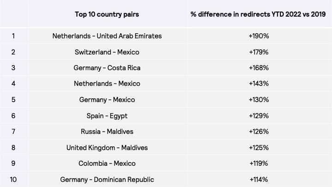Select the Netherlands - United Arab Emirates cell

[107, 36]
